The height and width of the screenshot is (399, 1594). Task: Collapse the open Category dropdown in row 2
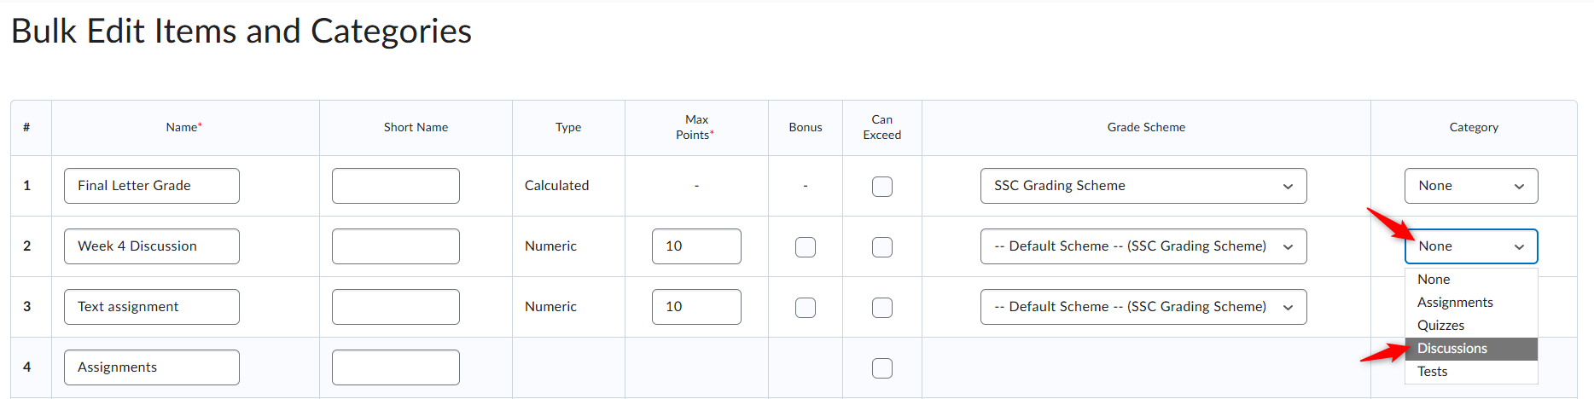[1471, 246]
